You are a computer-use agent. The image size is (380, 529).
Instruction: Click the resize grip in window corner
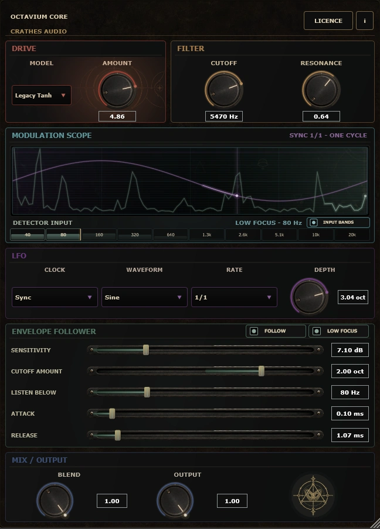[375, 523]
